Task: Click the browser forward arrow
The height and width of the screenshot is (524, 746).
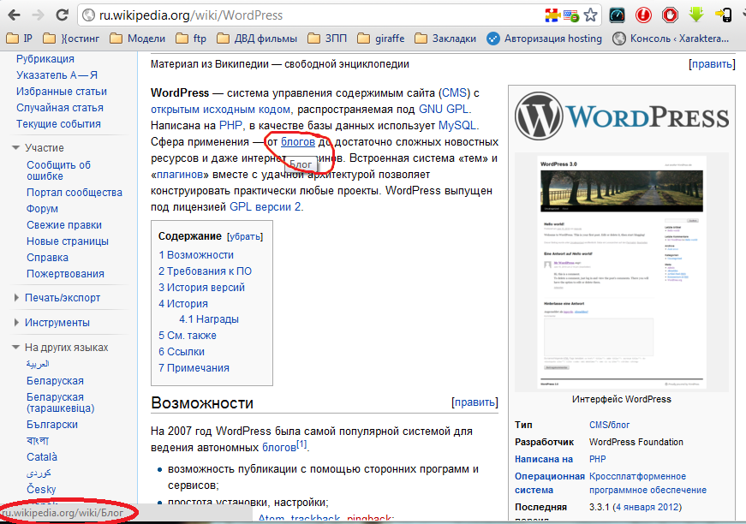Action: (x=38, y=15)
